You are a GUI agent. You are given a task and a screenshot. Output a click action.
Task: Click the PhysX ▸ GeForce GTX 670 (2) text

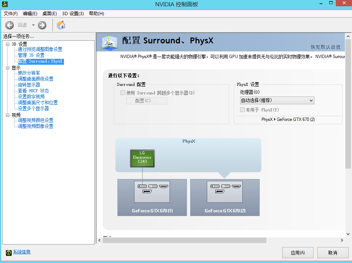288,119
